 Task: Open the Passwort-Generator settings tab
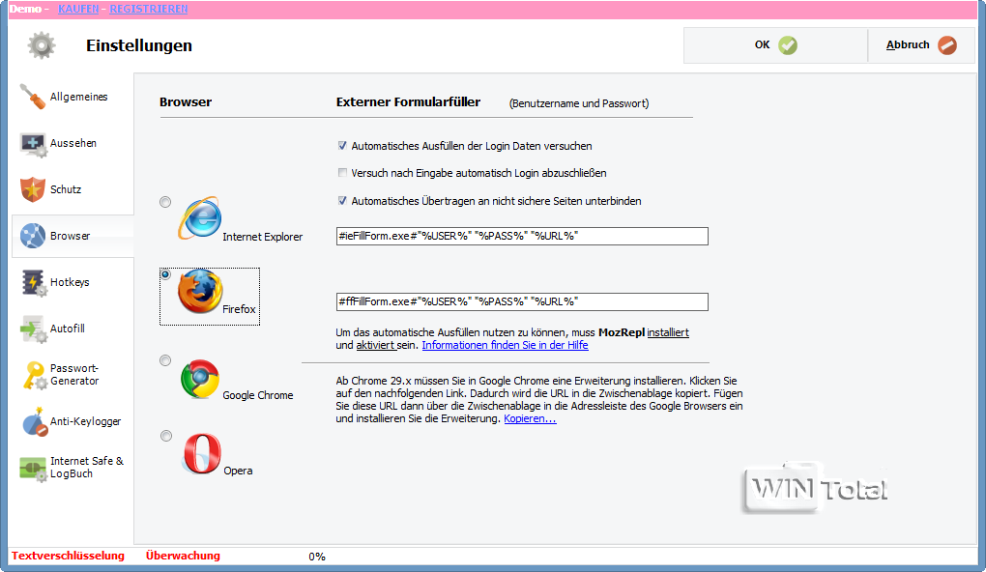coord(72,375)
